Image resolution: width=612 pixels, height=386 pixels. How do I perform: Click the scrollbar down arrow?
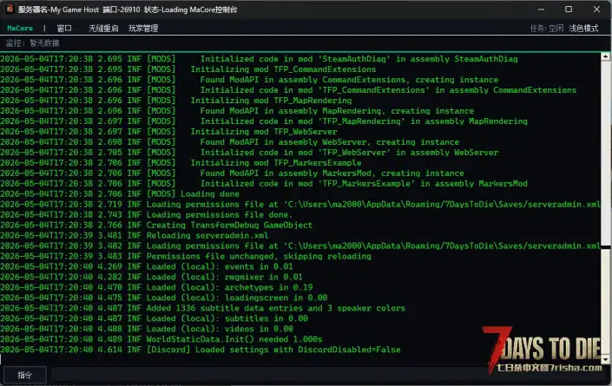(605, 359)
